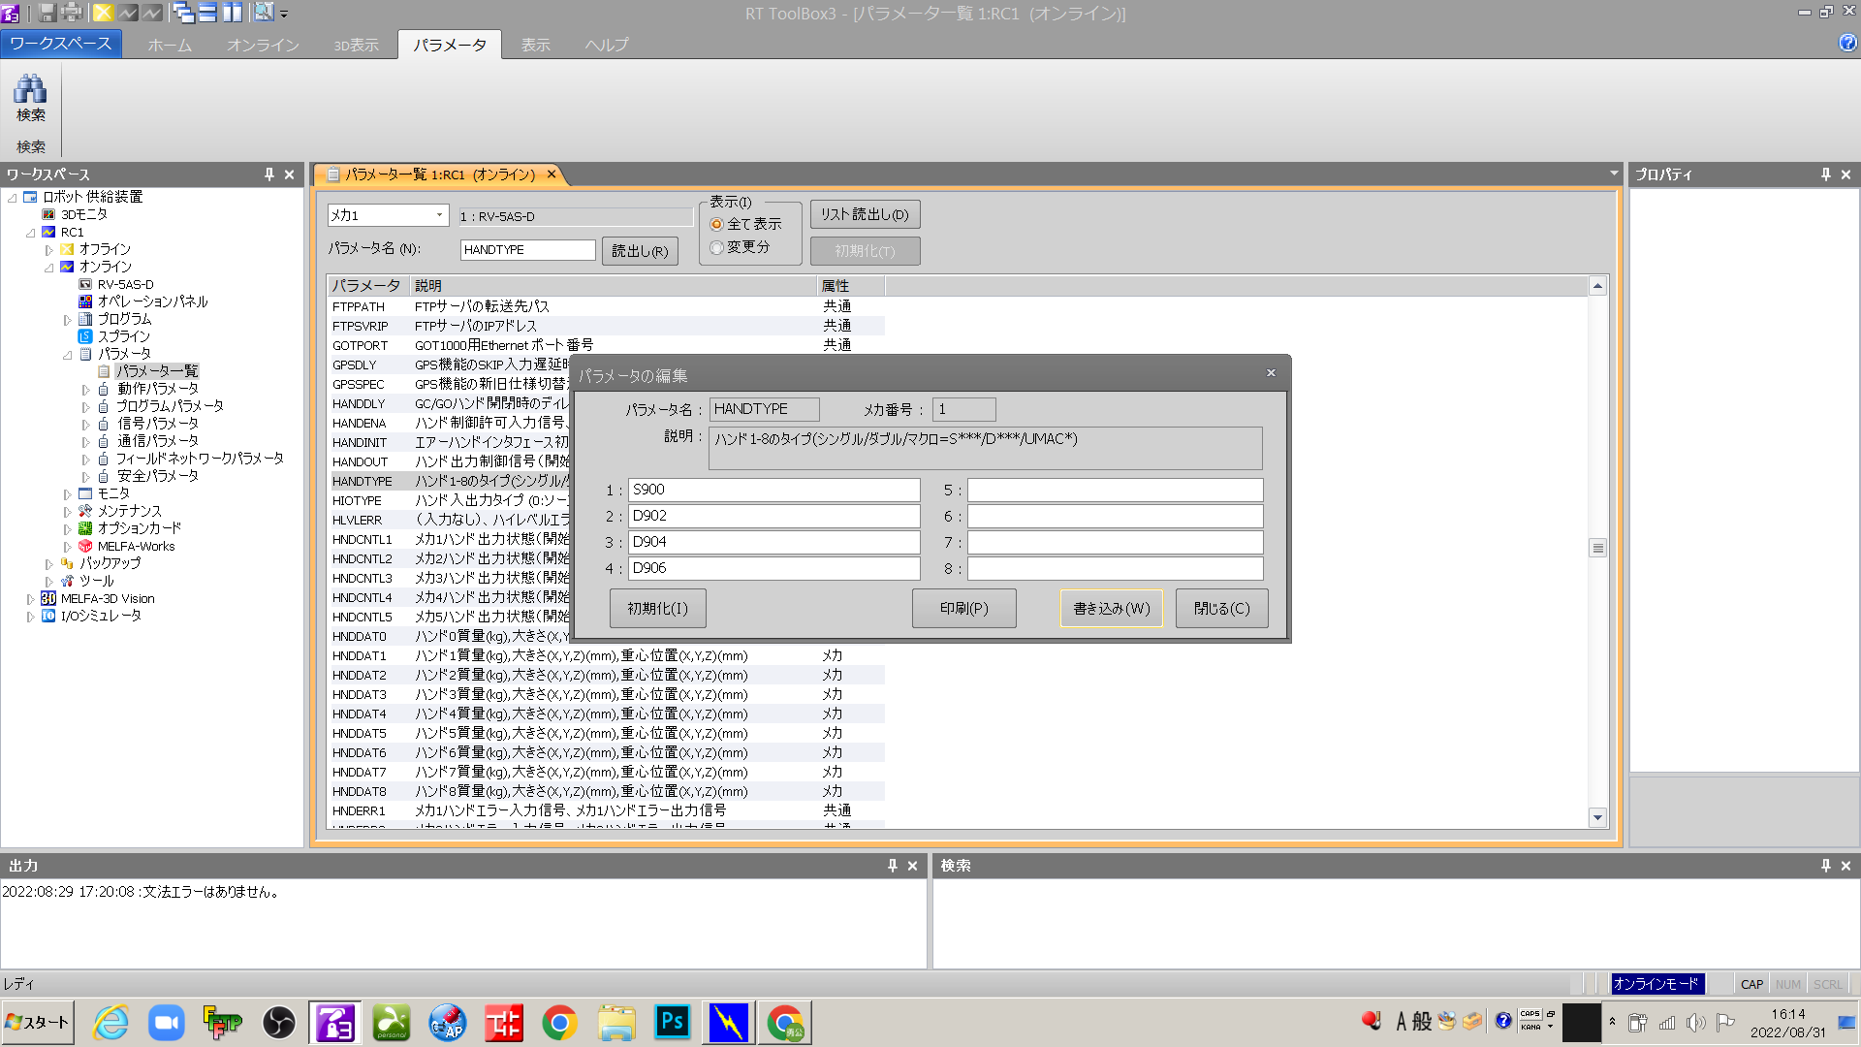Expand the 動作パラメータ tree node

click(x=85, y=389)
